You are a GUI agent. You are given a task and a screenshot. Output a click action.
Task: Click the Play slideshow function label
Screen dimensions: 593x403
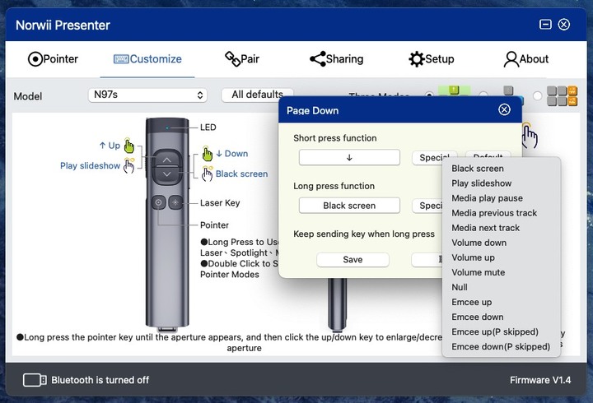click(90, 165)
